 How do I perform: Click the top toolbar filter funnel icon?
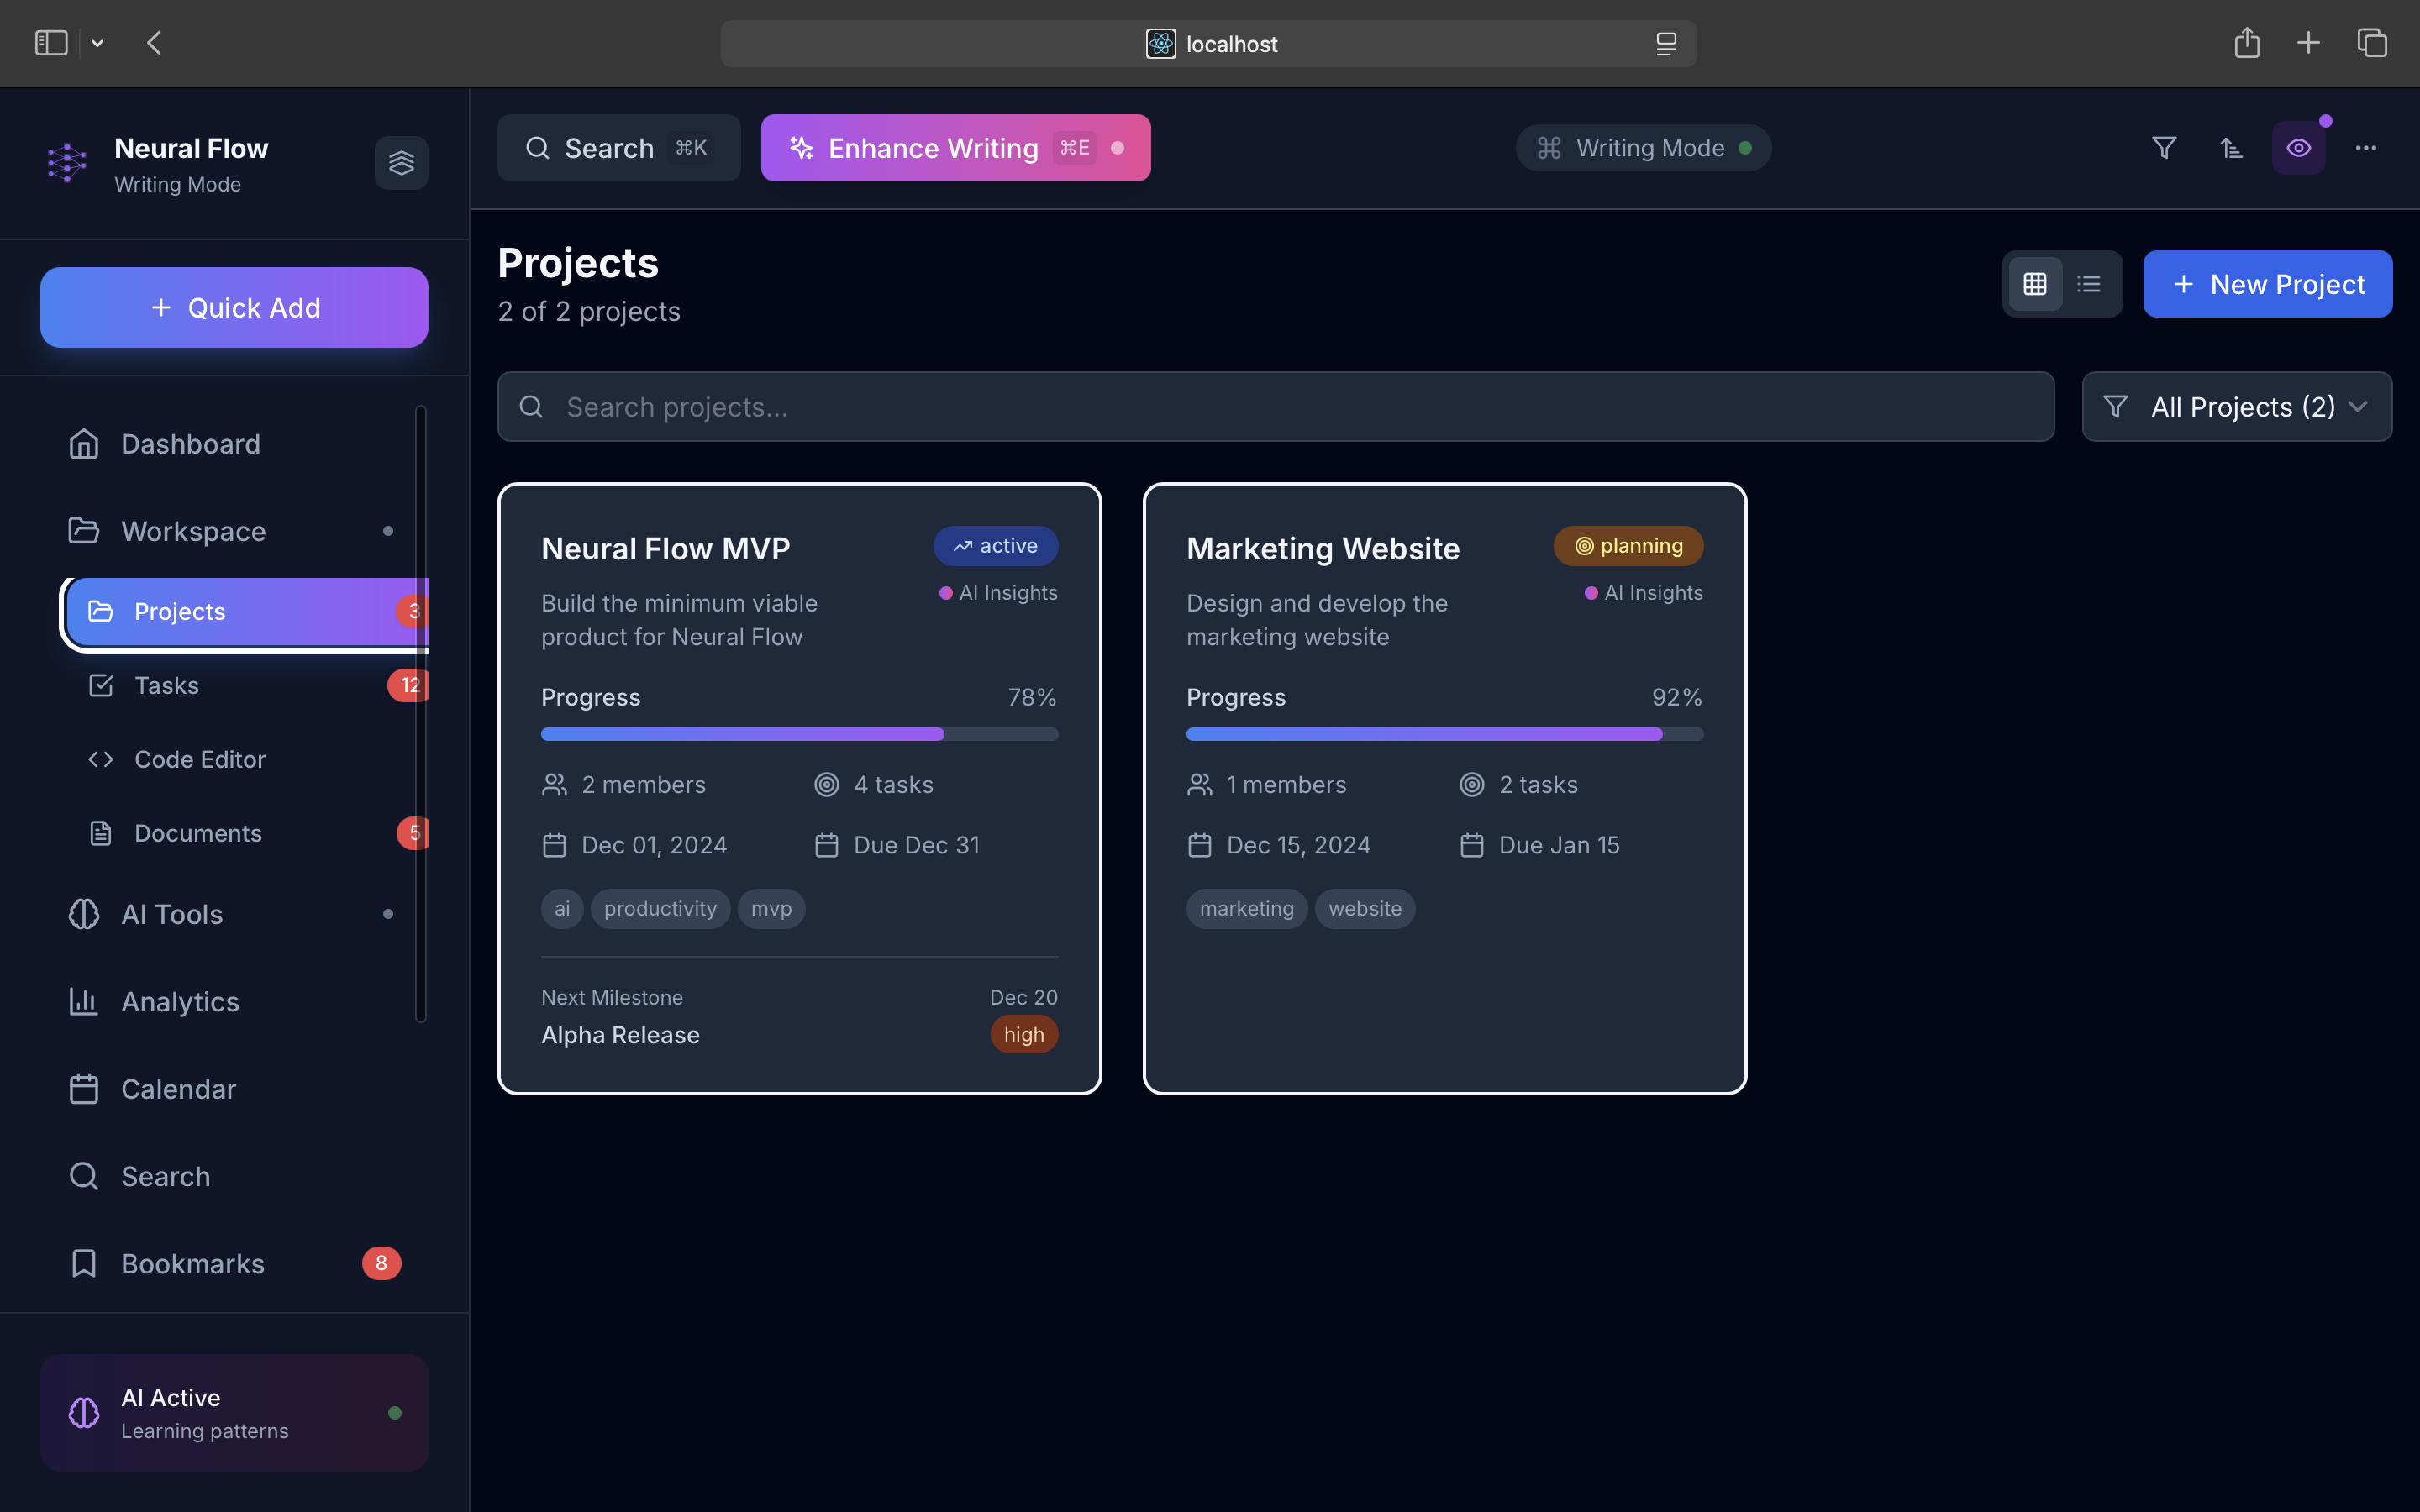pyautogui.click(x=2164, y=148)
